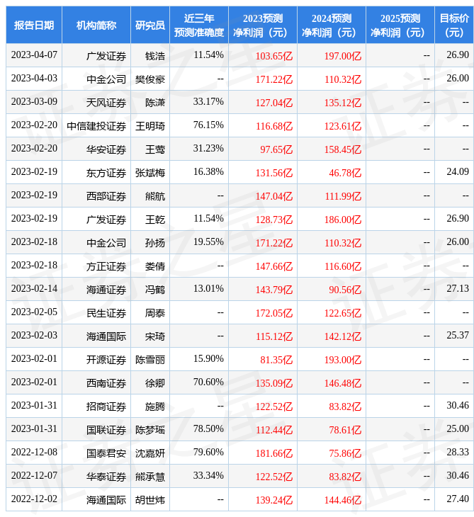Select the 97.65亿 profit cell

(276, 149)
